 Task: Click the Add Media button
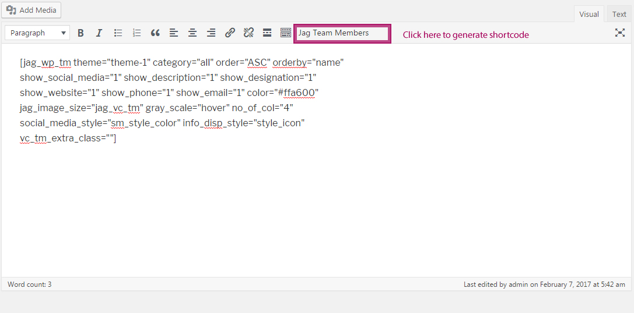pyautogui.click(x=31, y=10)
